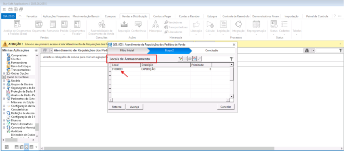This screenshot has width=344, height=151.
Task: Open Documentos Fiscais ribbon icon
Action: click(x=77, y=28)
